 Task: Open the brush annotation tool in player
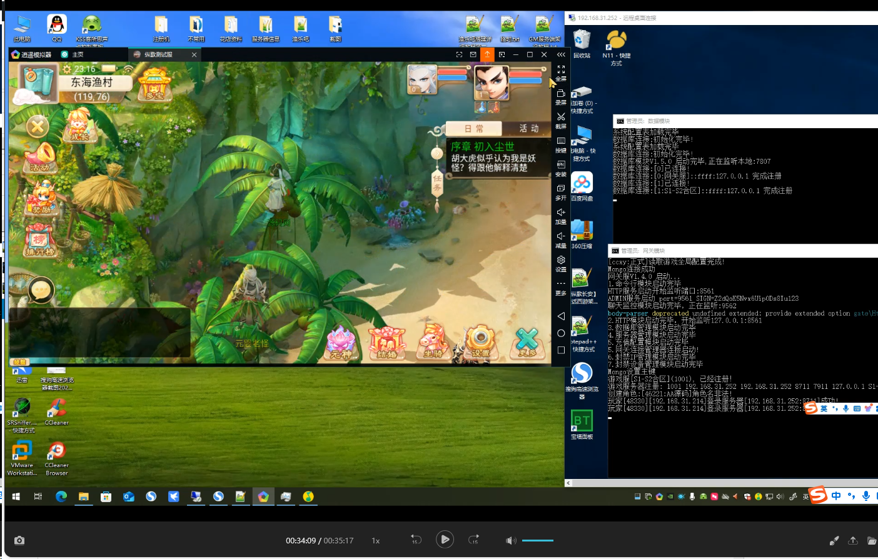tap(834, 540)
